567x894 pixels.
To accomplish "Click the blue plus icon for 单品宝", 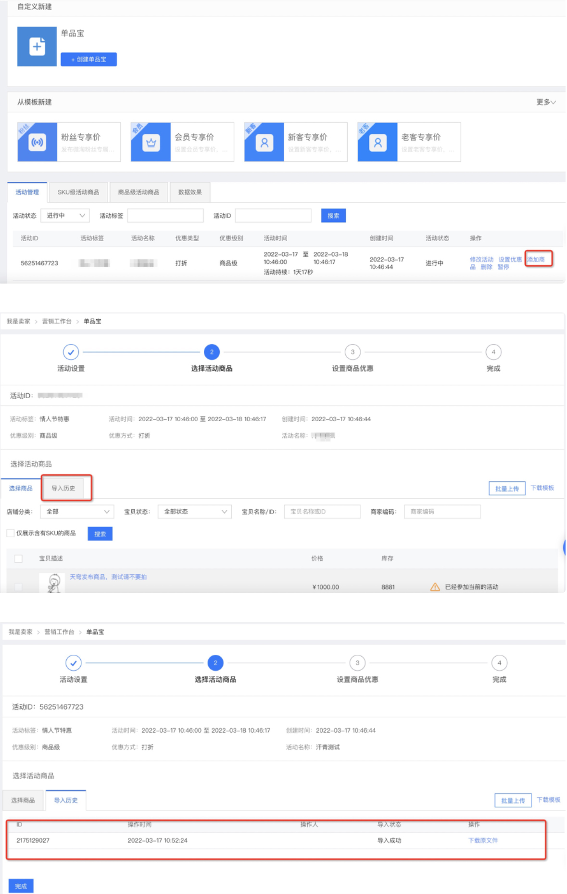I will (x=37, y=47).
